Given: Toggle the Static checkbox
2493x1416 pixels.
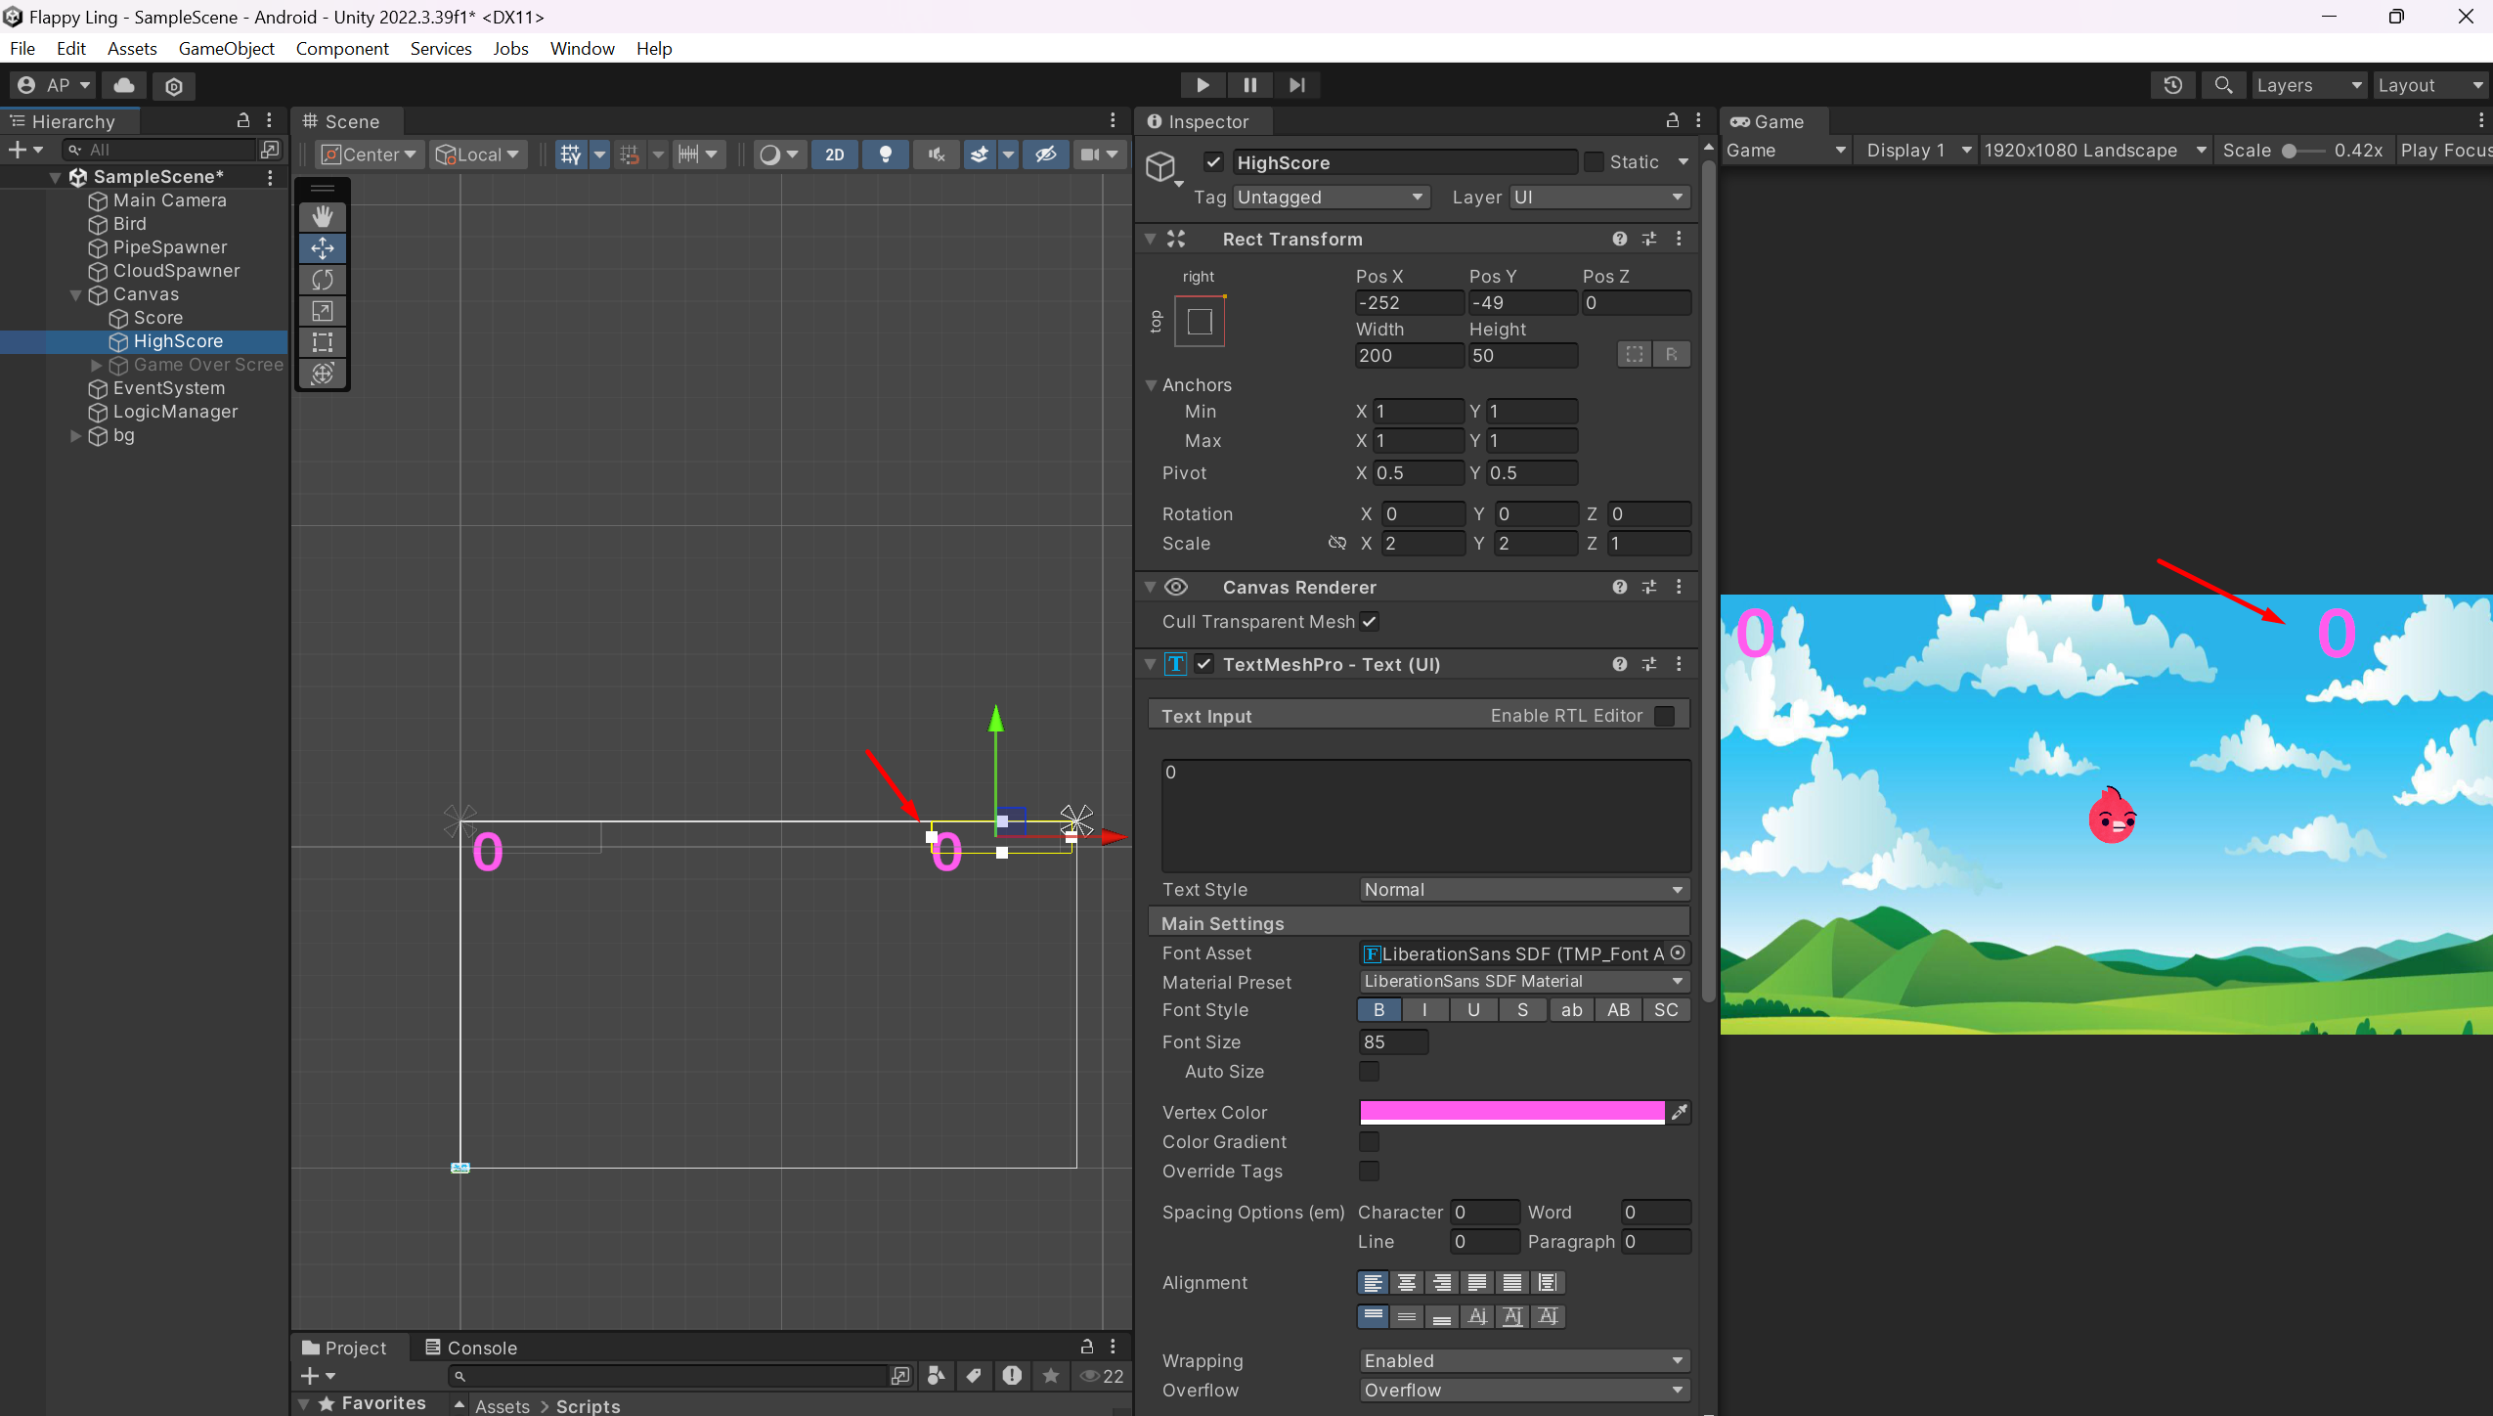Looking at the screenshot, I should click(x=1594, y=162).
